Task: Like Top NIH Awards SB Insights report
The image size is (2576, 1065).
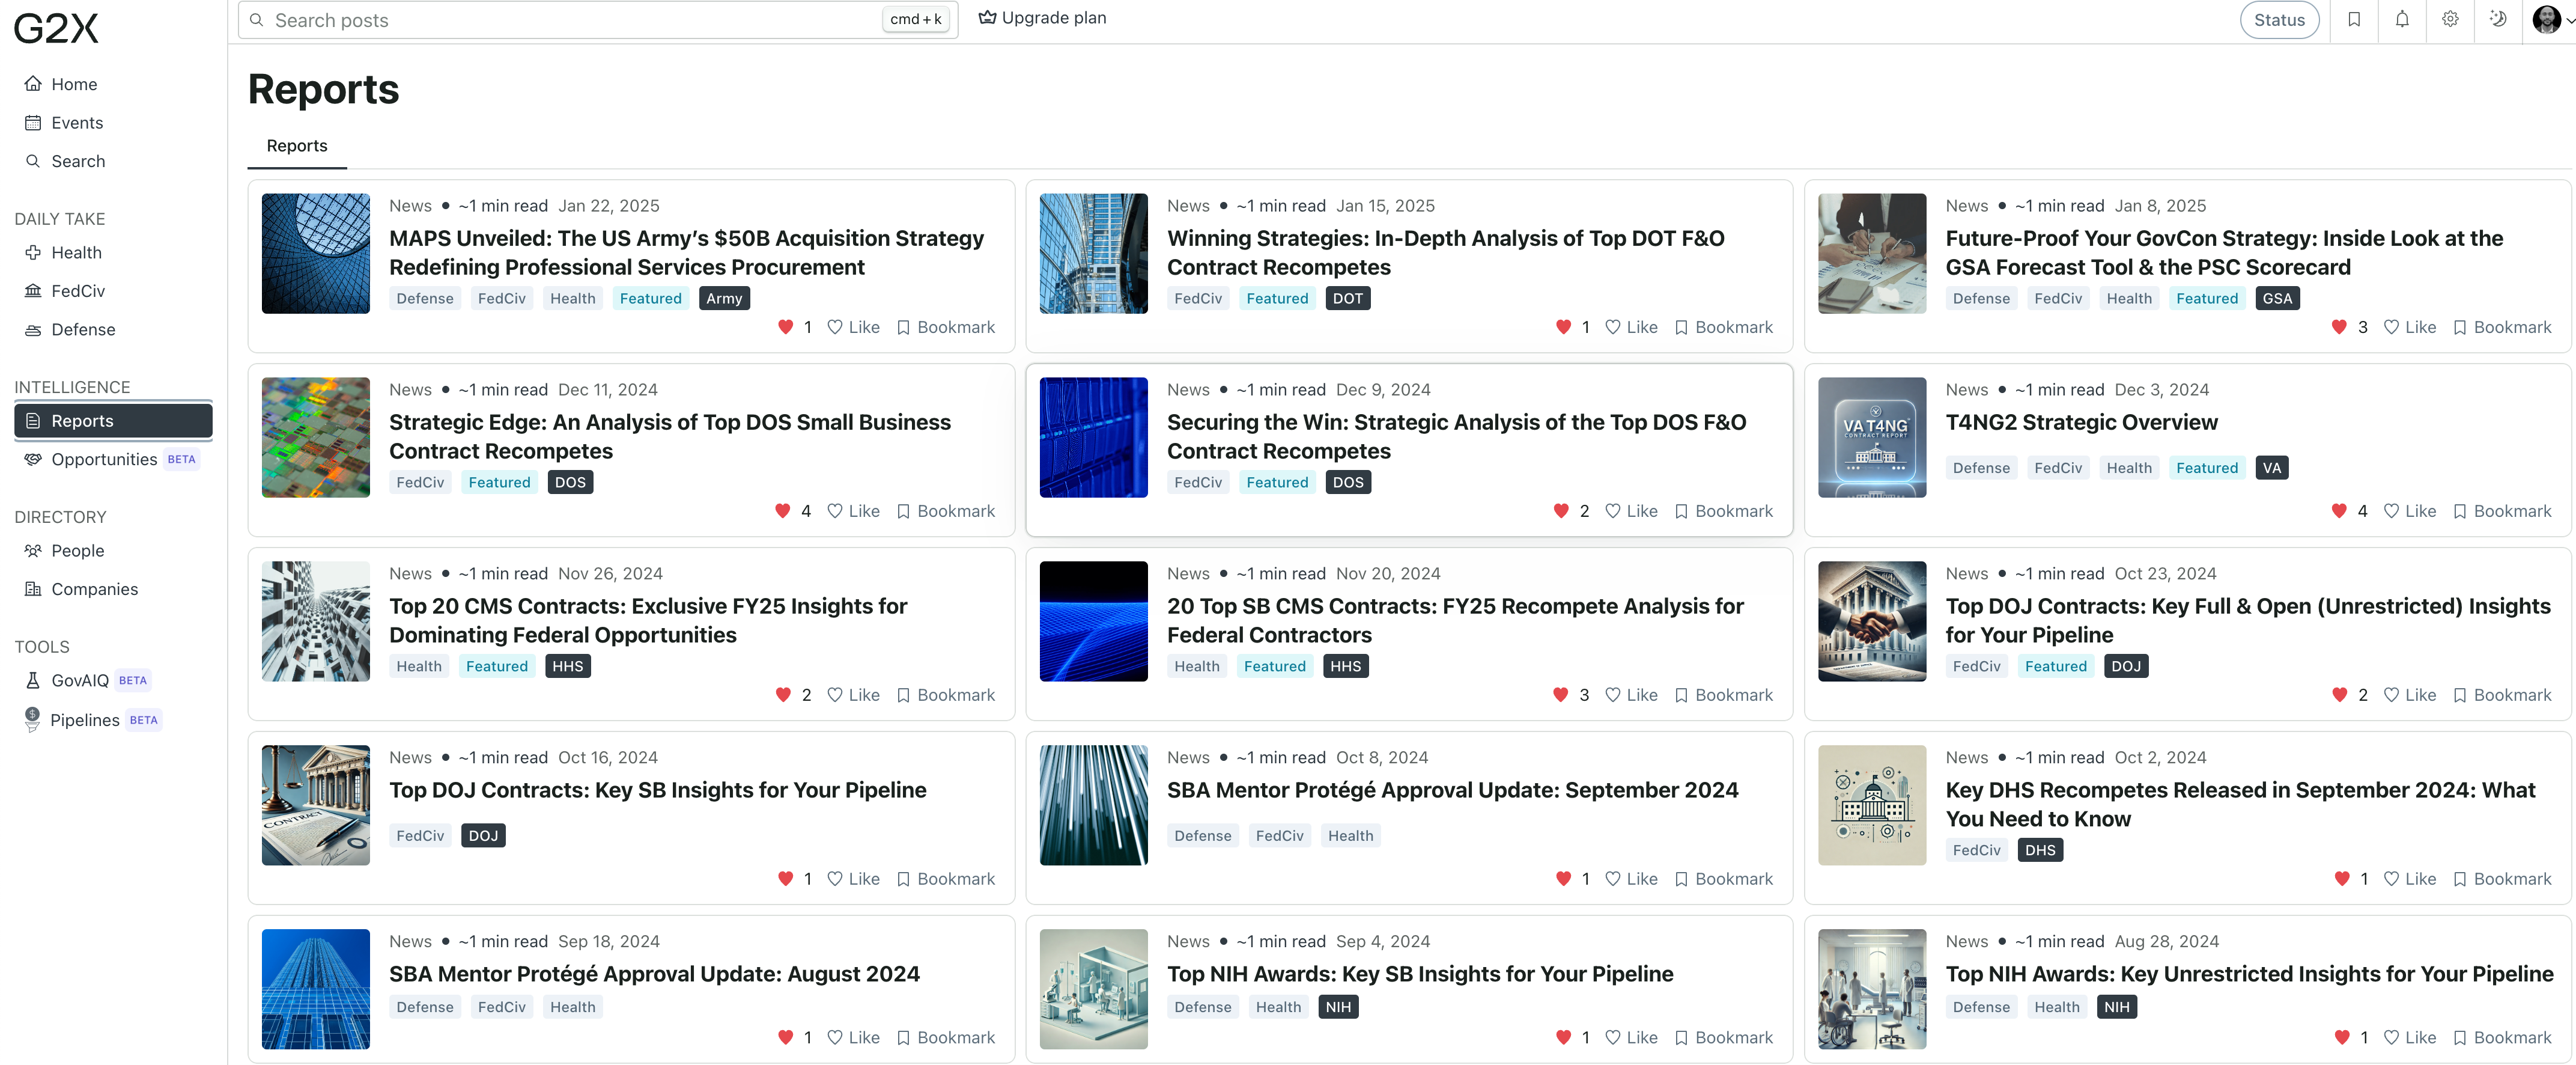Action: (1631, 1038)
